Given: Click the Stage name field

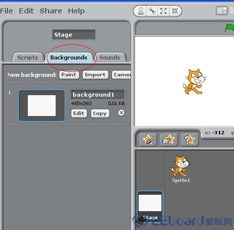Looking at the screenshot, I should pyautogui.click(x=74, y=35).
